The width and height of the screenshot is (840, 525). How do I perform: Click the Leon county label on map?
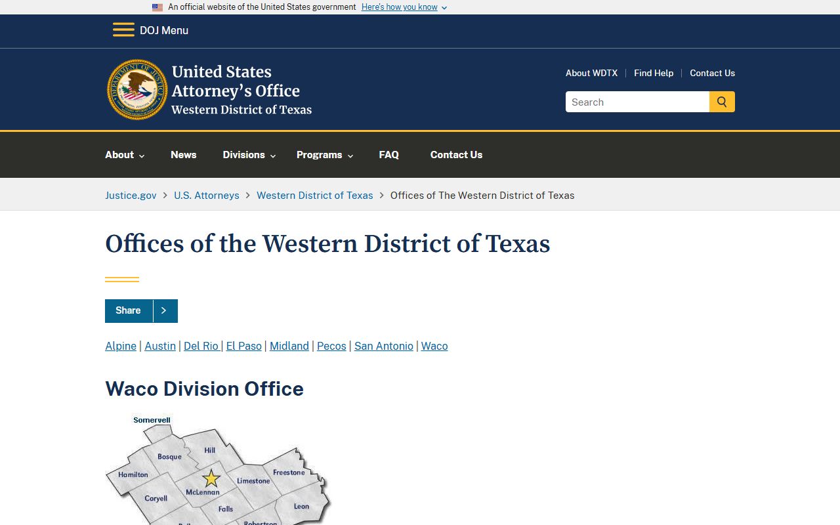click(301, 507)
